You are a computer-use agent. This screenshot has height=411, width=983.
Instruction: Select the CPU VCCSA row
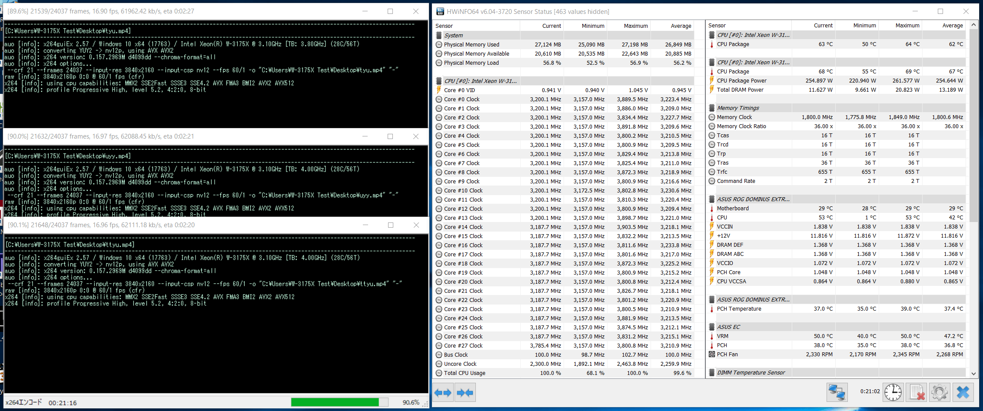coord(837,281)
